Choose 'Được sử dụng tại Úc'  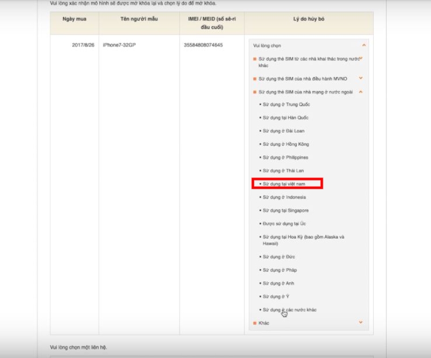(284, 223)
